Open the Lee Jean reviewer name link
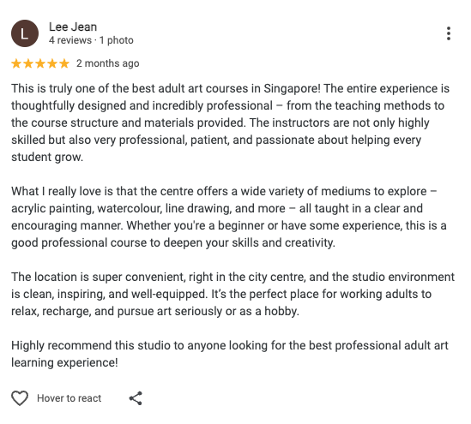The height and width of the screenshot is (424, 471). [x=73, y=27]
